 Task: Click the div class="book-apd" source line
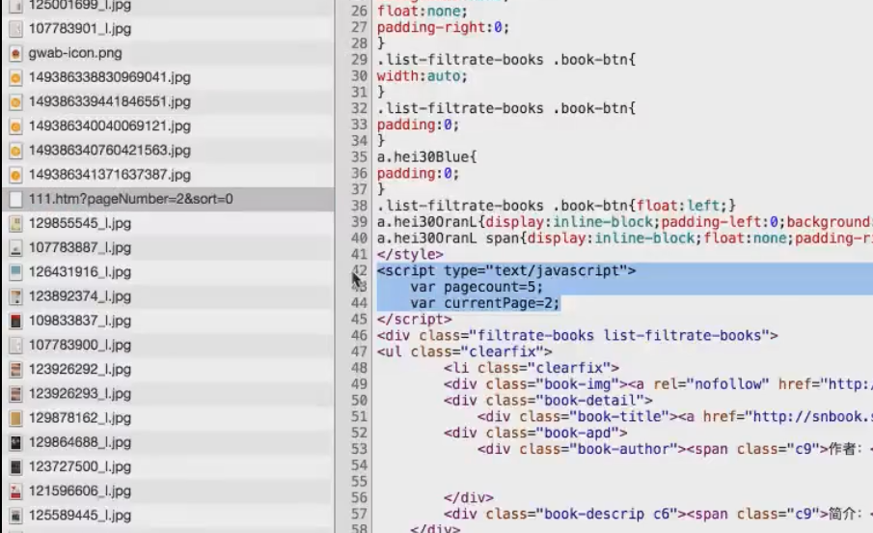(x=535, y=434)
